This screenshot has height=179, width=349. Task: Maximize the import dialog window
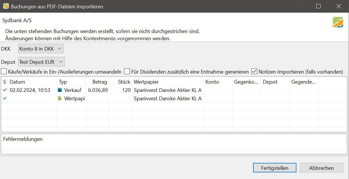pyautogui.click(x=318, y=6)
